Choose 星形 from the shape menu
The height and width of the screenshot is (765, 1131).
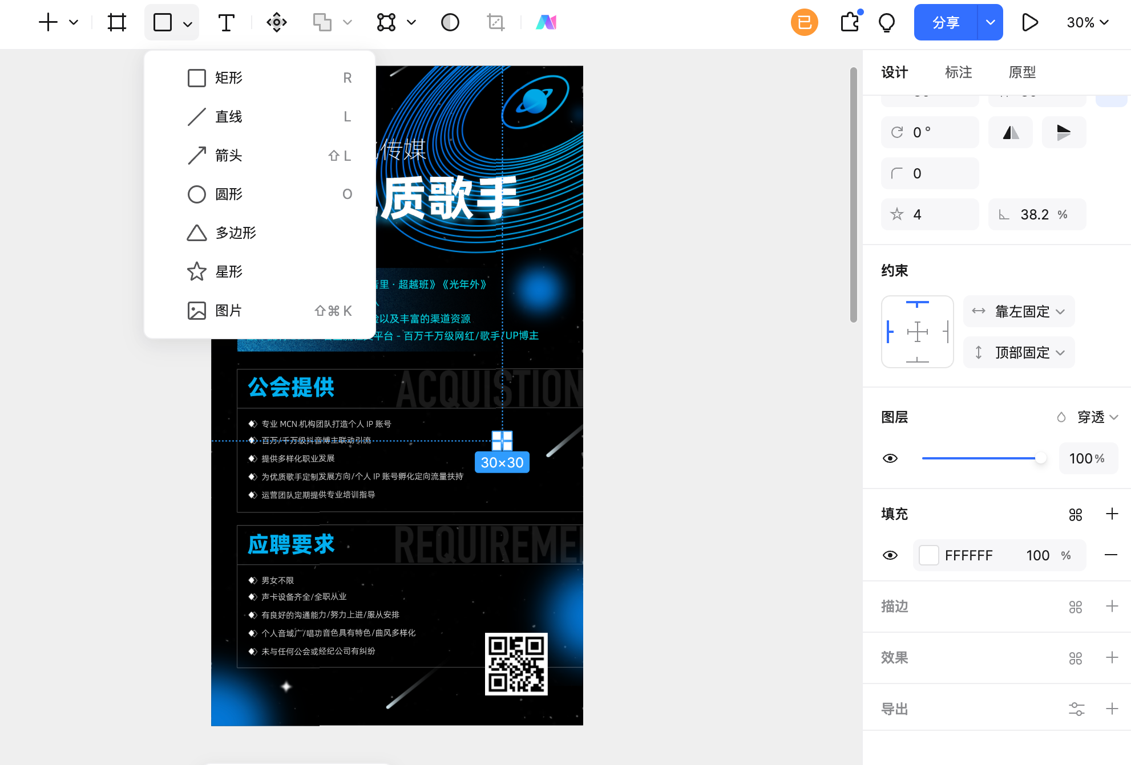260,271
